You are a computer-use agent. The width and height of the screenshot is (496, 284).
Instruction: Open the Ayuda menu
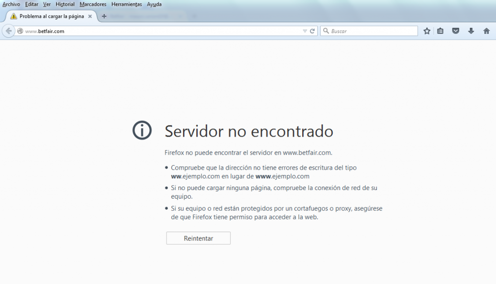tap(154, 4)
